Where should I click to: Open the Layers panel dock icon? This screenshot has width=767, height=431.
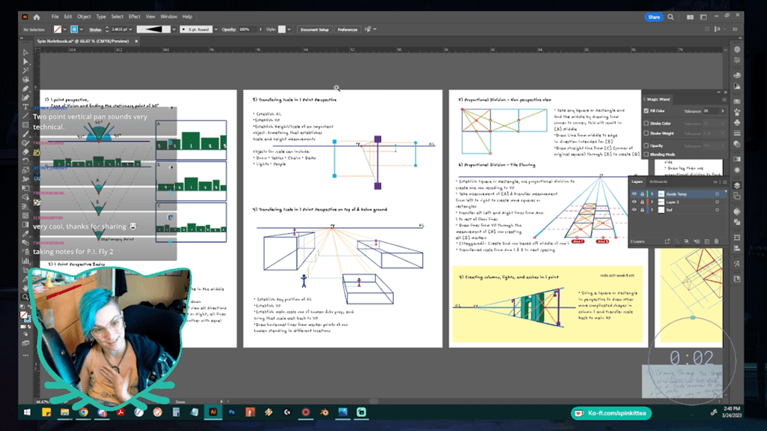pos(737,185)
